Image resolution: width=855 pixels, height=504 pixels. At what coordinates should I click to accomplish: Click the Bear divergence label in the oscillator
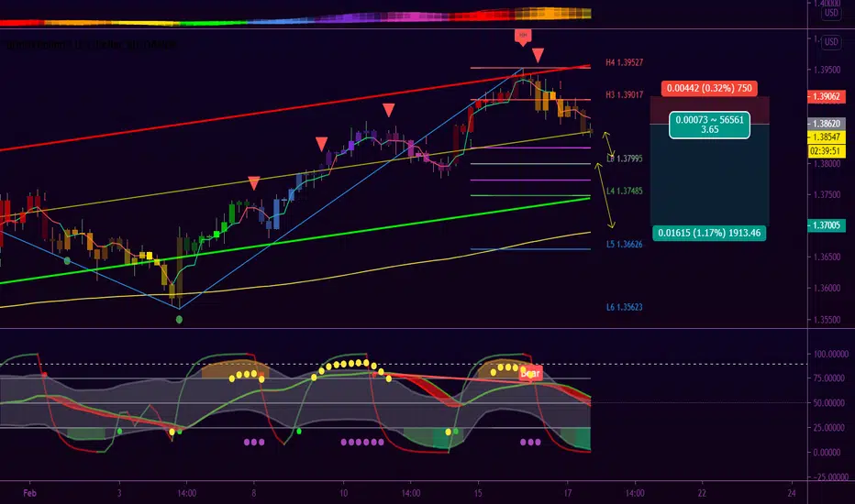[x=530, y=374]
